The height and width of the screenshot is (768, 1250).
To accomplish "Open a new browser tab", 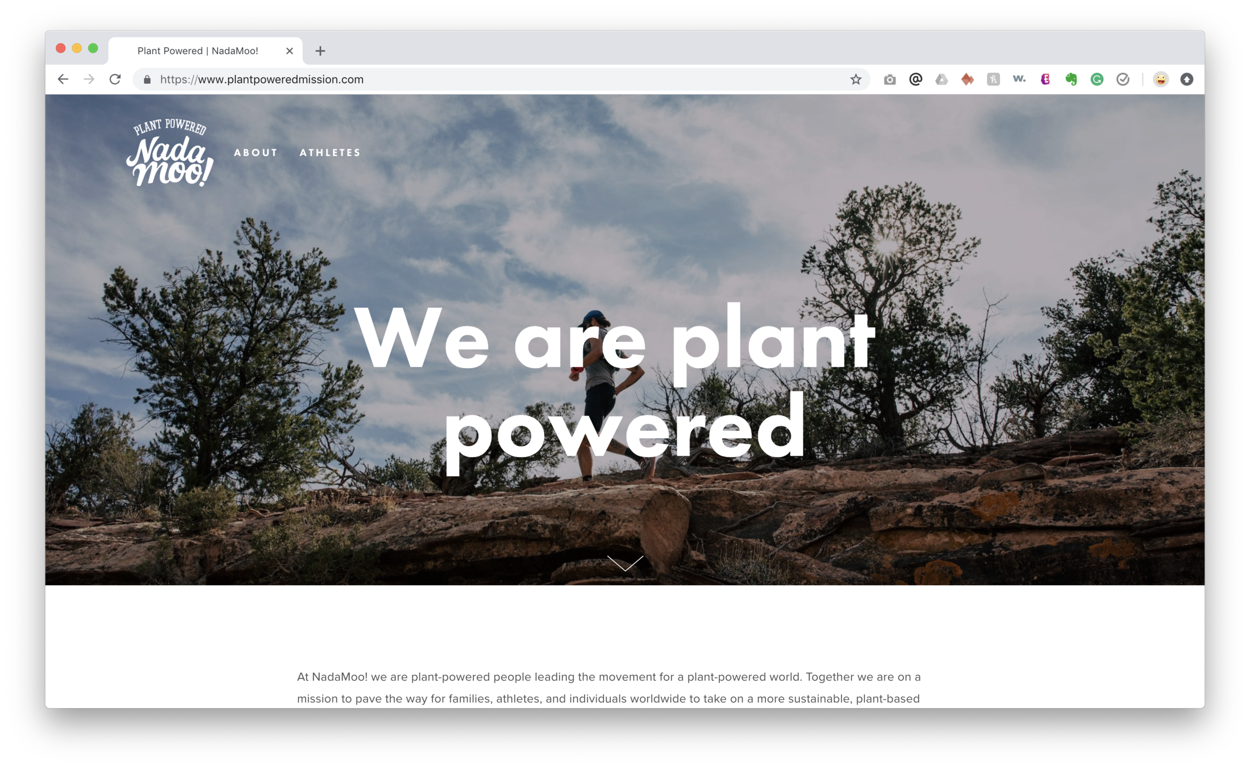I will pos(320,51).
